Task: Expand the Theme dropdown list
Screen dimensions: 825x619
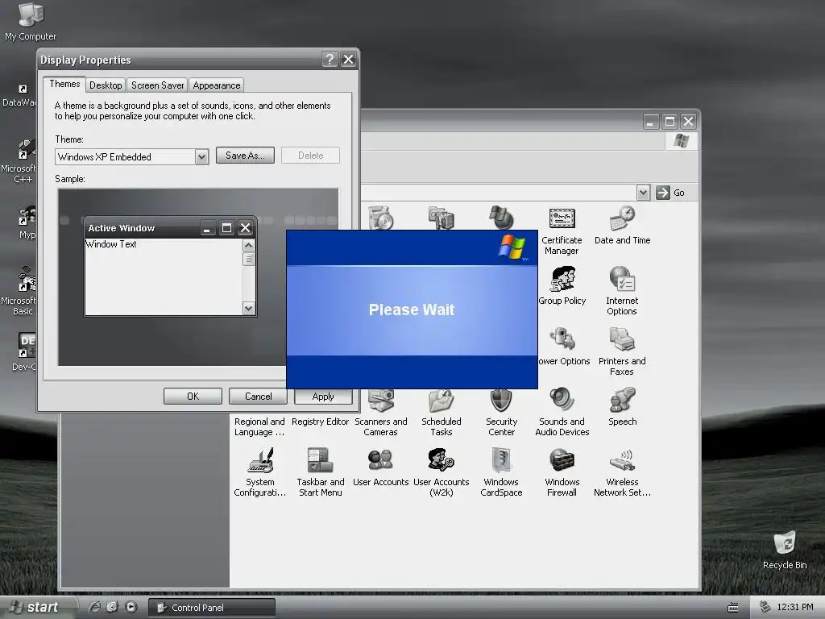Action: 201,157
